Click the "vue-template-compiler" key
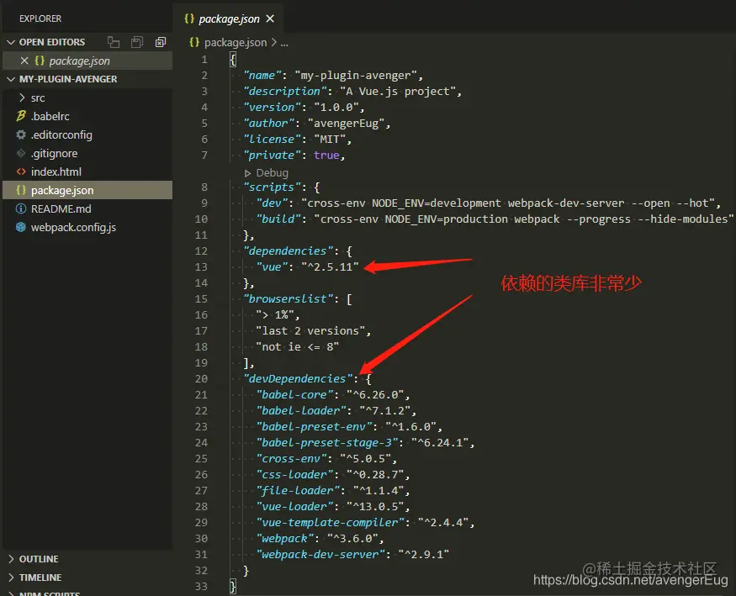 click(x=330, y=522)
